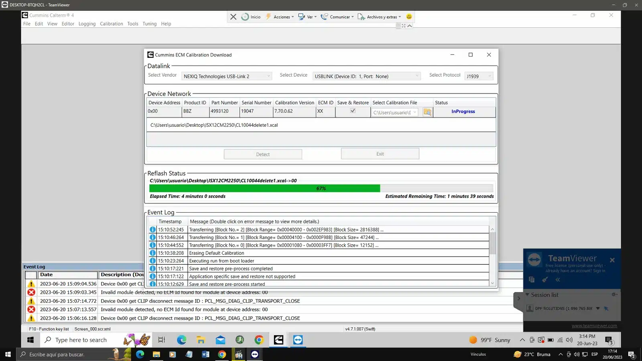Click the info icon of Erasing Default Calibration entry
642x361 pixels.
pyautogui.click(x=152, y=253)
